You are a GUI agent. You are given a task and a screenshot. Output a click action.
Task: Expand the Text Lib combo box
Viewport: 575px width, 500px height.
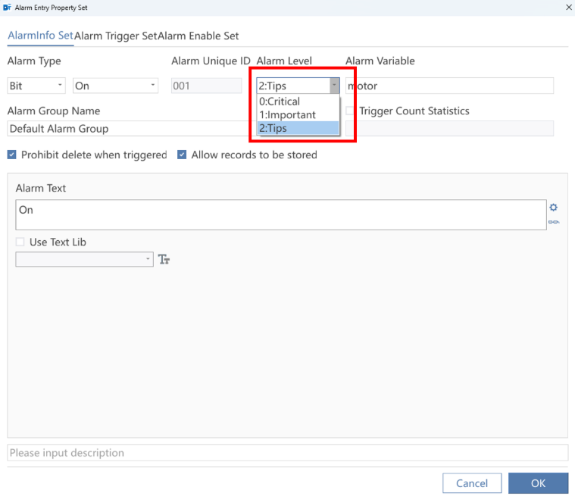point(84,259)
